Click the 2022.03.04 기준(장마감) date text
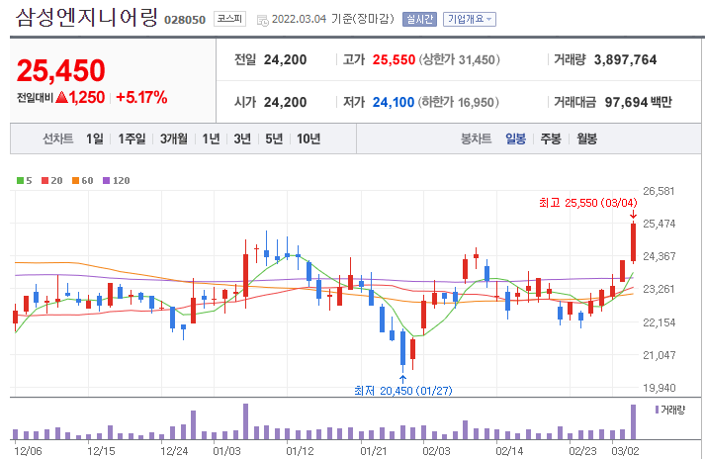Screen dimensions: 705x459 (x=332, y=19)
